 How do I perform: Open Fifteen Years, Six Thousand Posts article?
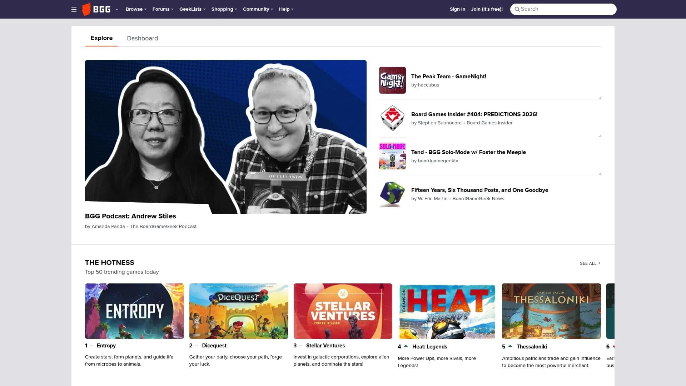click(479, 190)
